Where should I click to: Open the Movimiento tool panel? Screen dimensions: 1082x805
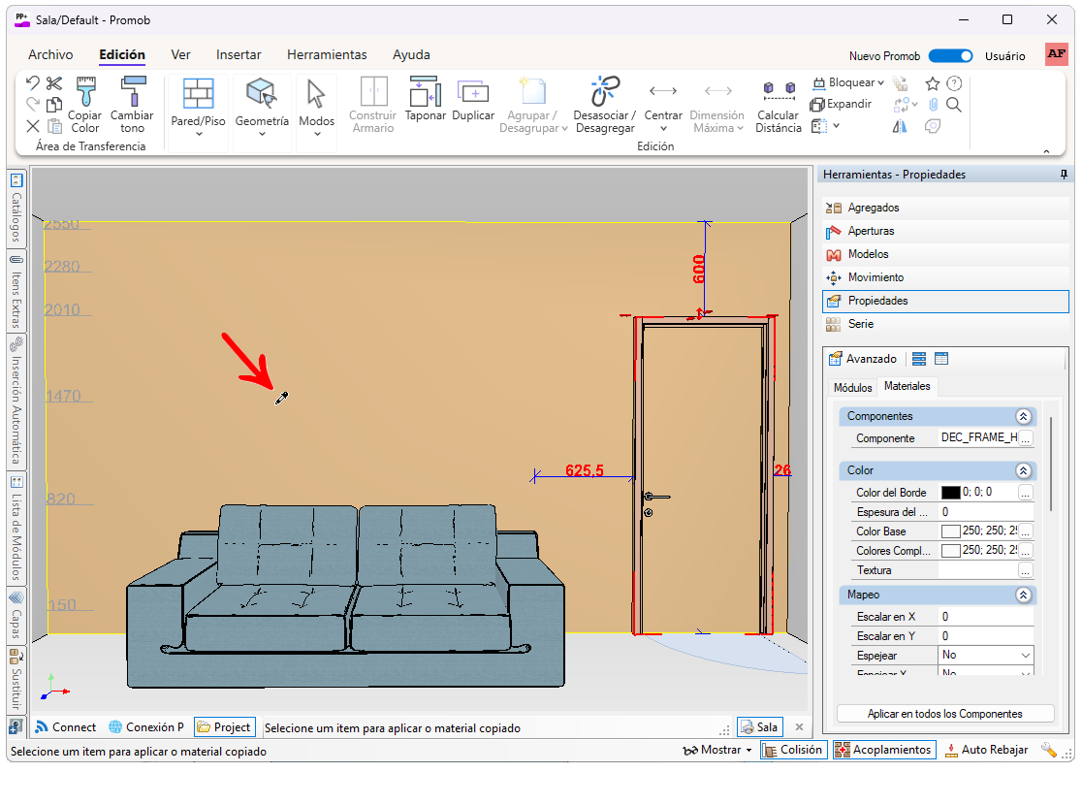[x=875, y=277]
